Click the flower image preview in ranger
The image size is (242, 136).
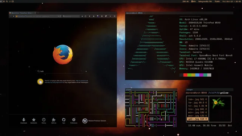pyautogui.click(x=218, y=103)
